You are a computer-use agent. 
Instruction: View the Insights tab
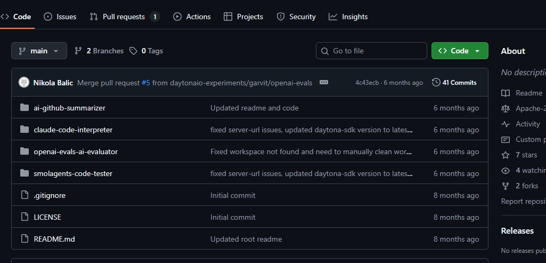(x=348, y=17)
